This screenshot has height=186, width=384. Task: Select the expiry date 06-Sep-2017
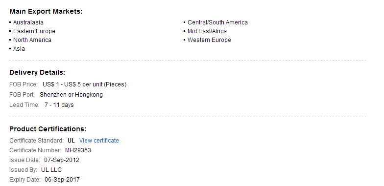[x=62, y=180]
